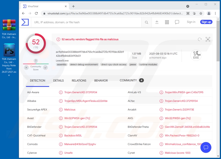Image resolution: width=221 pixels, height=159 pixels.
Task: Switch to the RELATIONS tab
Action: [79, 81]
